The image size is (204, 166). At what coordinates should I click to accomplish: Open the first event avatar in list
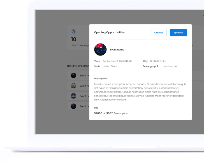pos(73,75)
